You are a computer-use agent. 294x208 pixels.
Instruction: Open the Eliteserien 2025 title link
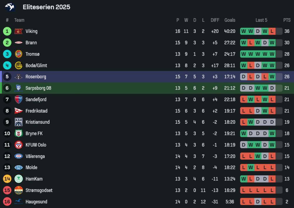pyautogui.click(x=46, y=7)
